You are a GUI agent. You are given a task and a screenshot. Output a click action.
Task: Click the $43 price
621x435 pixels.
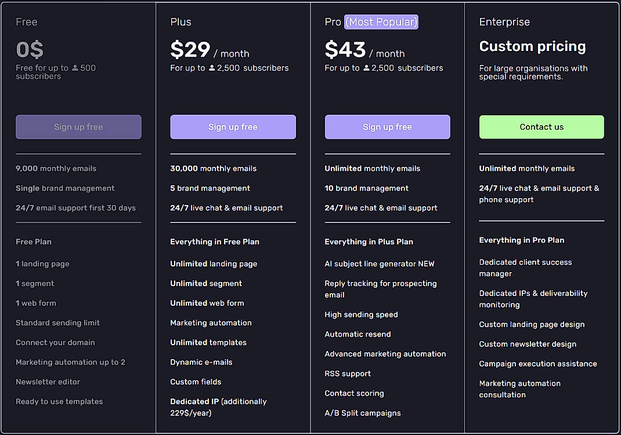pyautogui.click(x=345, y=50)
